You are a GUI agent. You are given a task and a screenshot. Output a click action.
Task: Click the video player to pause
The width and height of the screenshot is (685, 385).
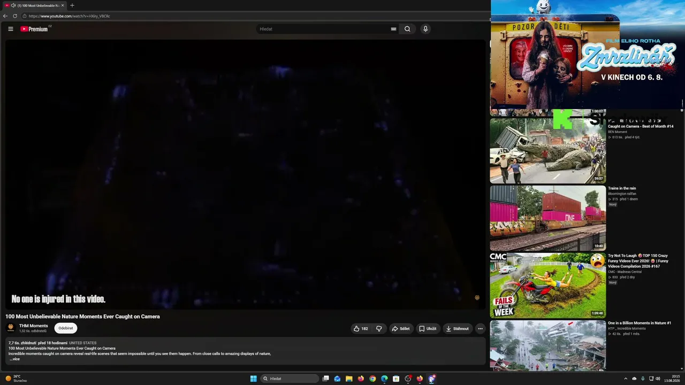[x=245, y=174]
